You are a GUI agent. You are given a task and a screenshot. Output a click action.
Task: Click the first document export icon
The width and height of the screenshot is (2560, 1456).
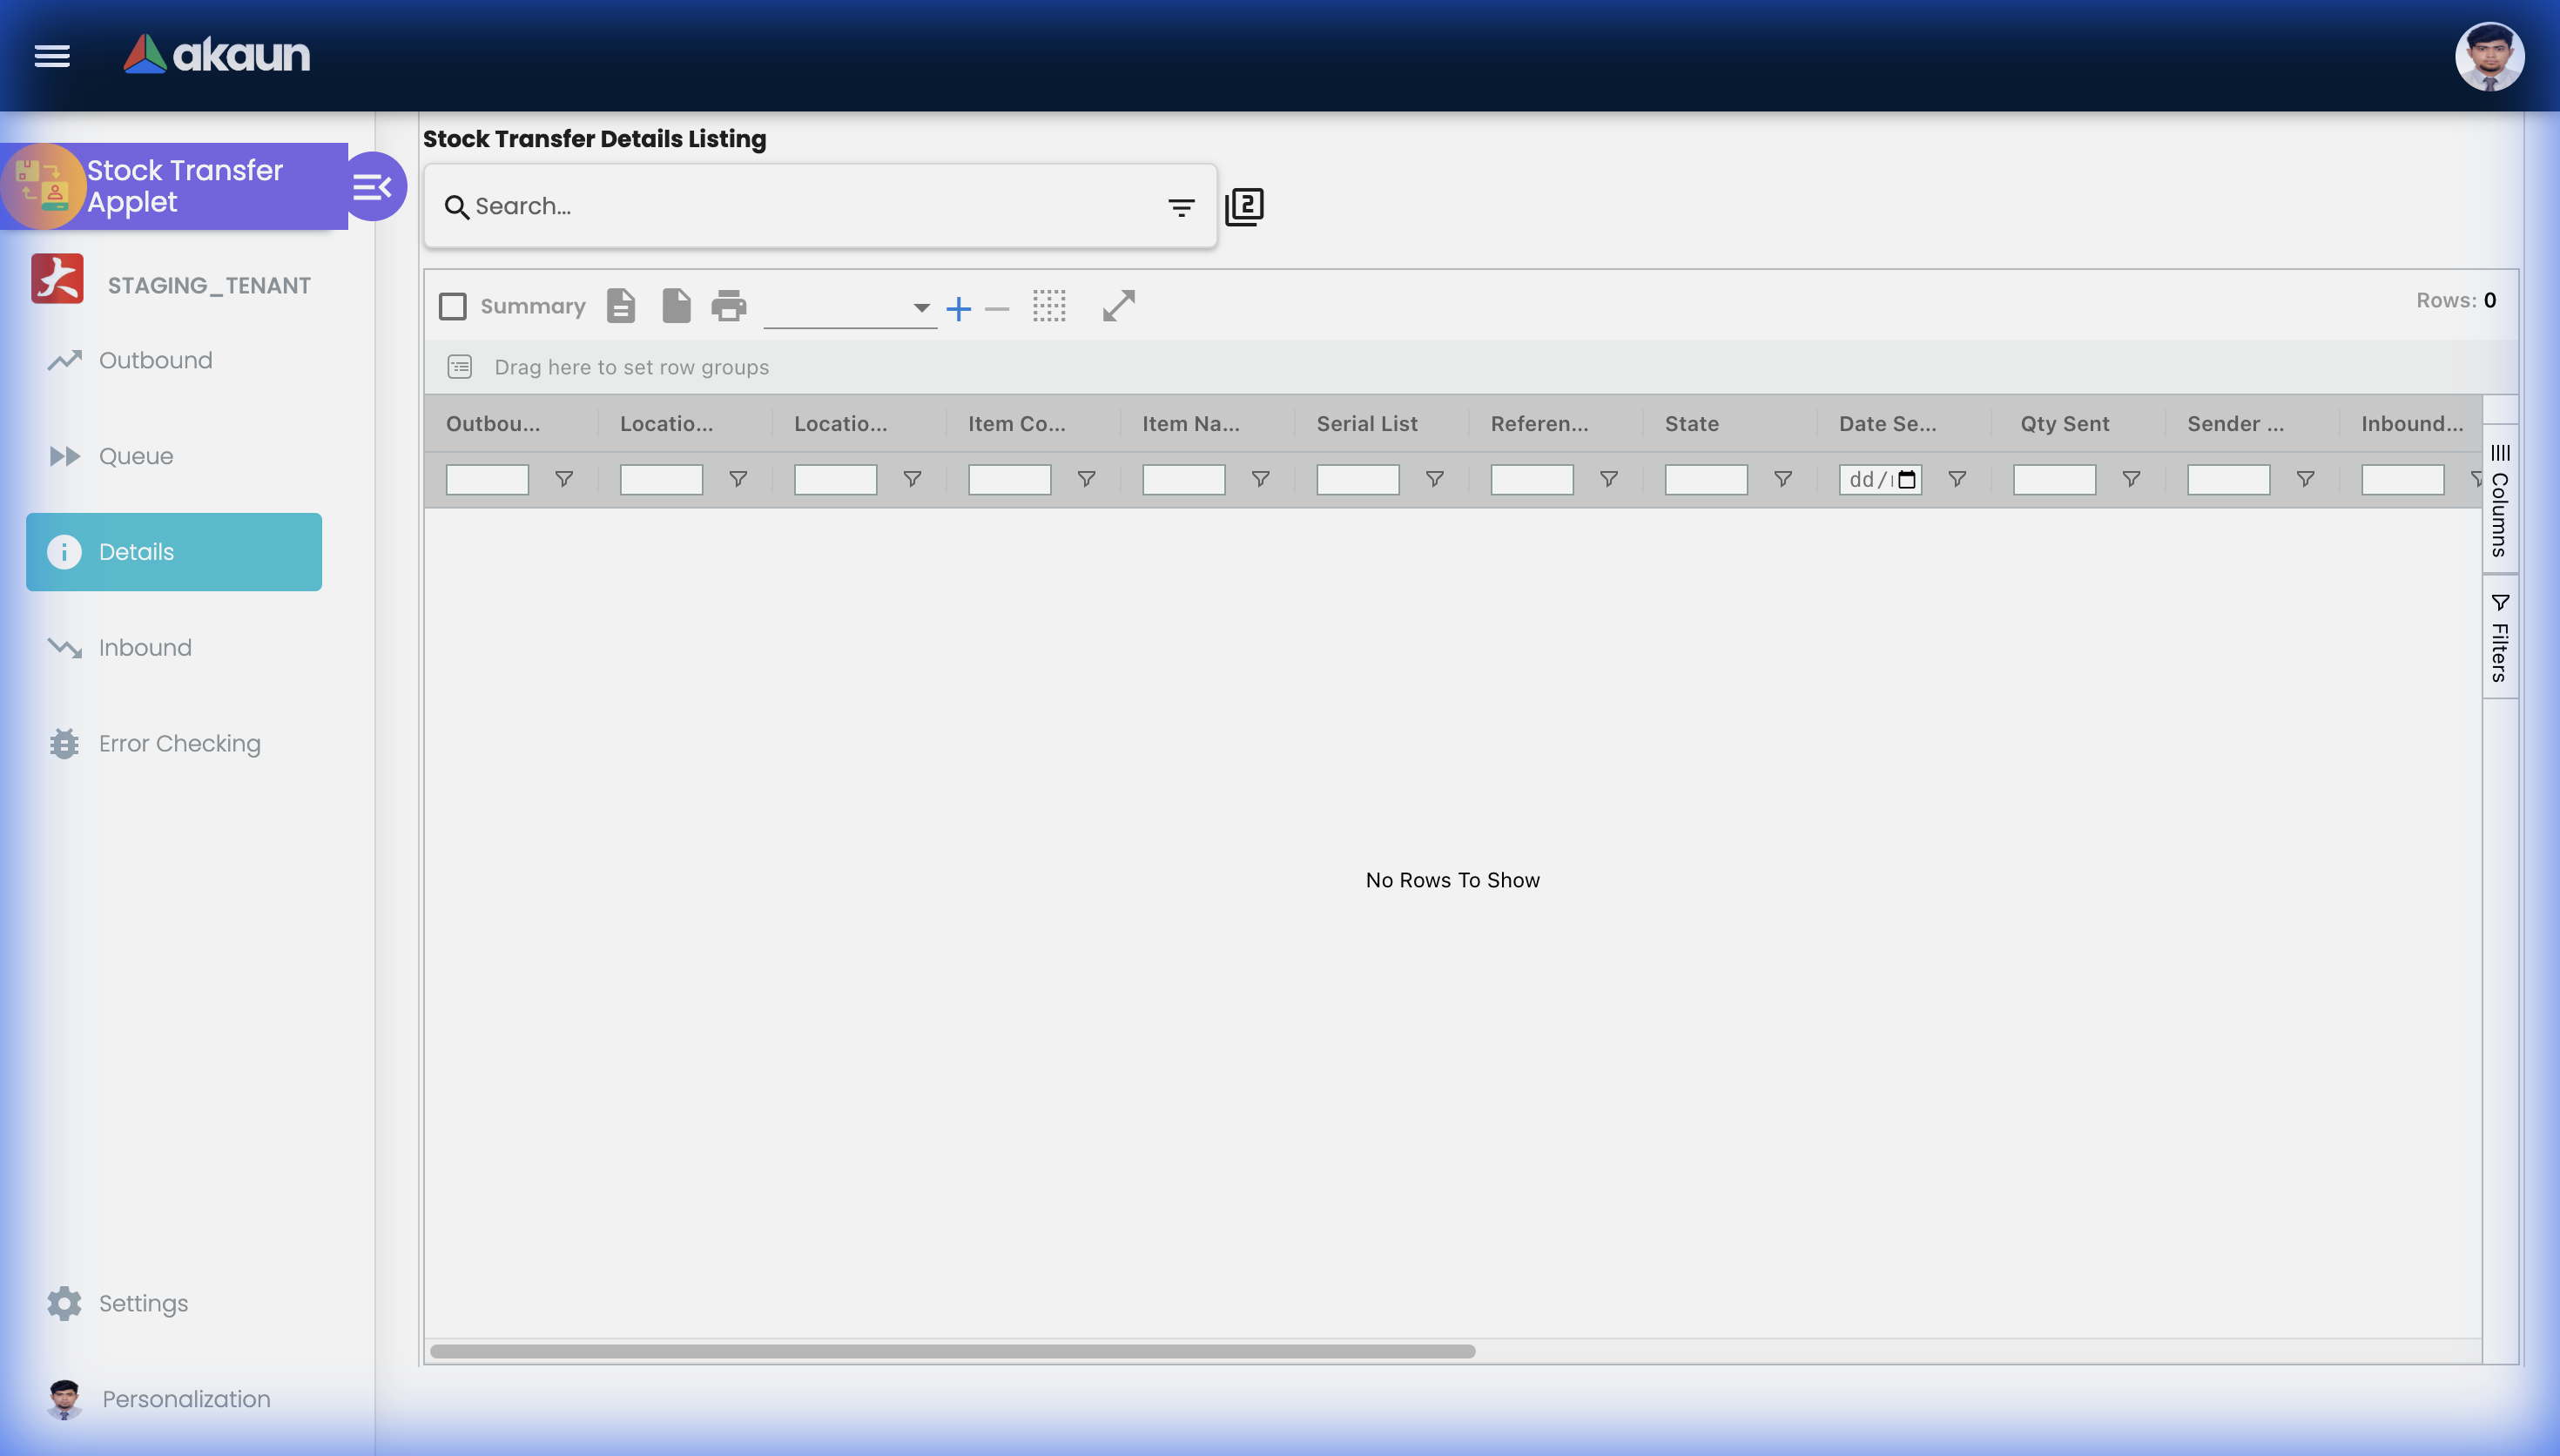pos(621,306)
